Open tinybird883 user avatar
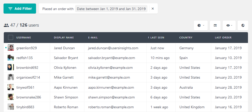This screenshot has width=252, height=112. [11, 107]
